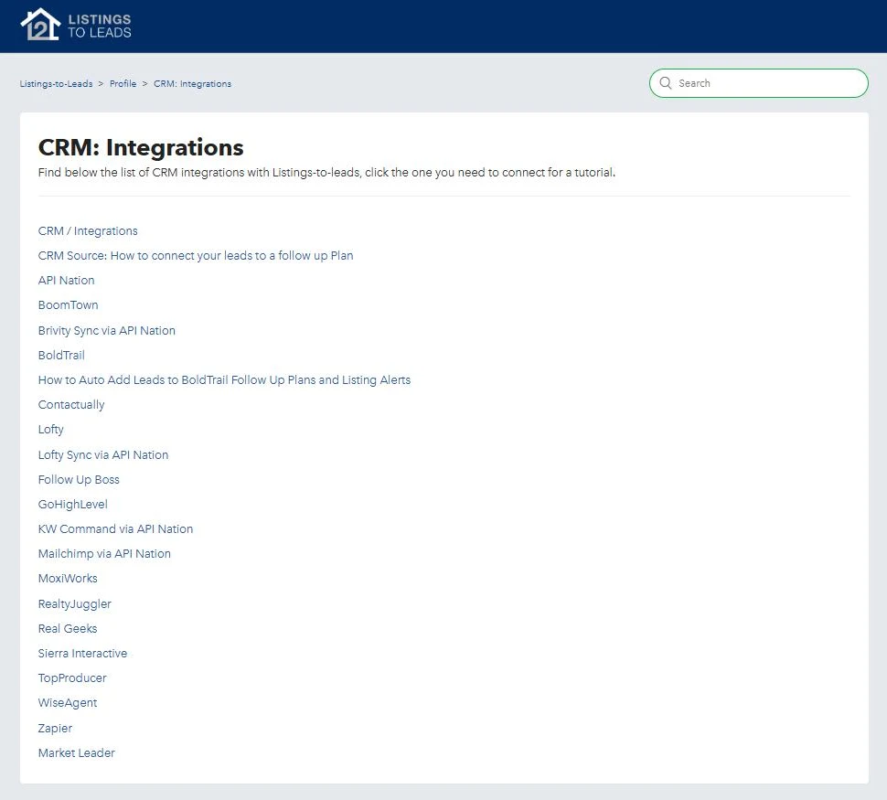The image size is (887, 800).
Task: Open the RealtyJuggler article
Action: (x=75, y=603)
